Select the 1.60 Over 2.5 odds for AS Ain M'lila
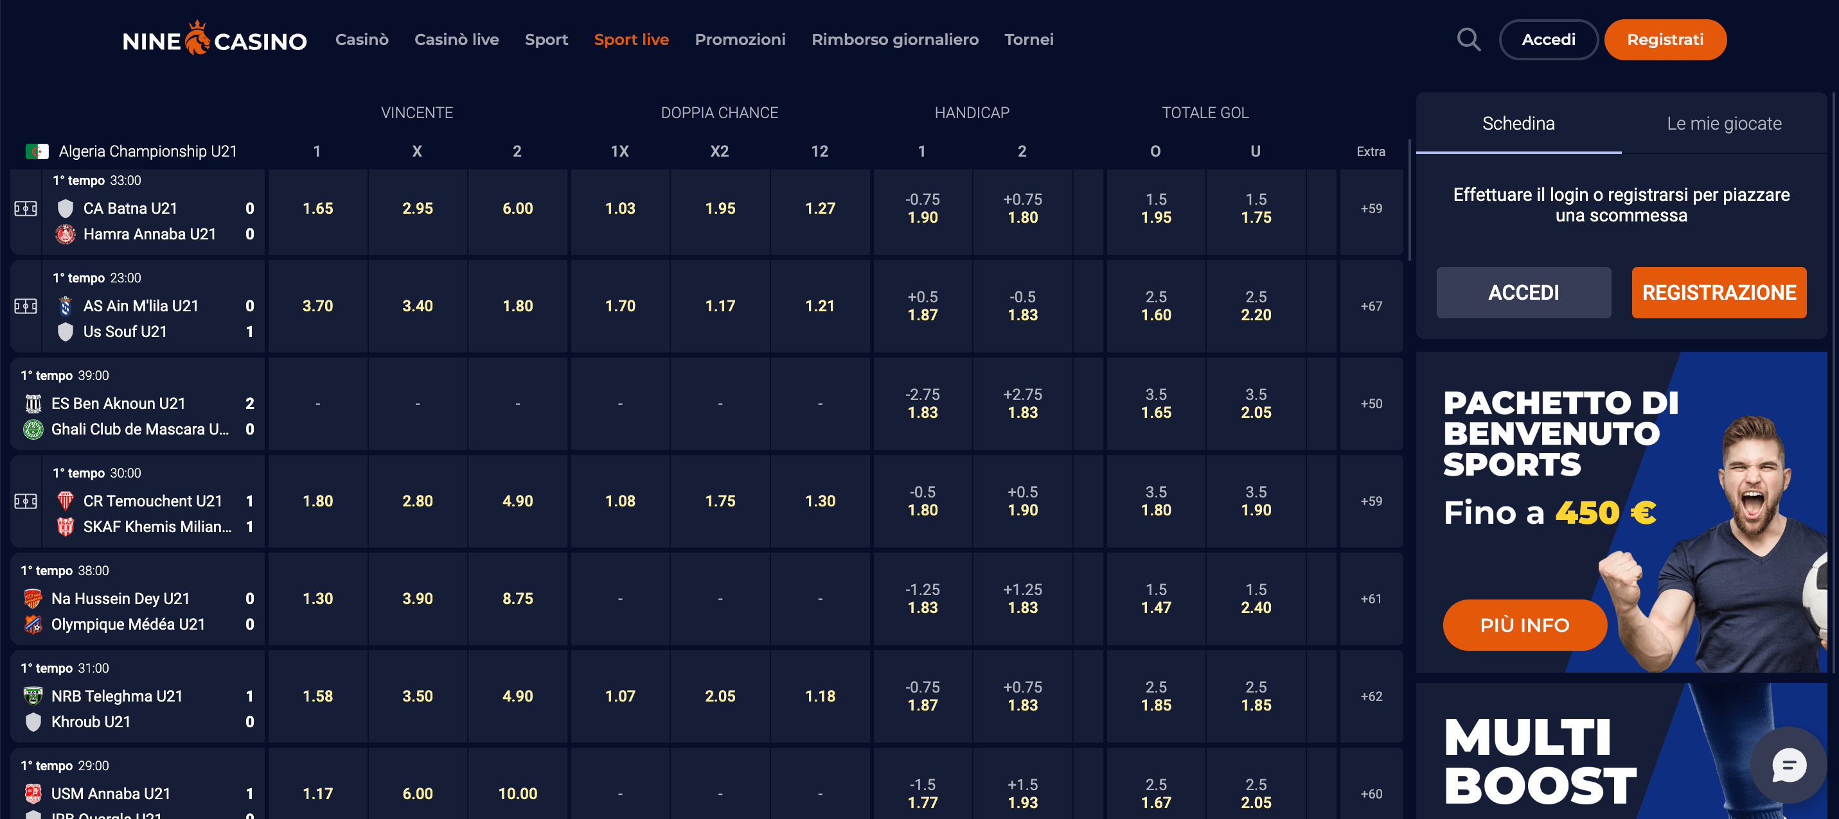This screenshot has width=1839, height=819. click(x=1156, y=306)
